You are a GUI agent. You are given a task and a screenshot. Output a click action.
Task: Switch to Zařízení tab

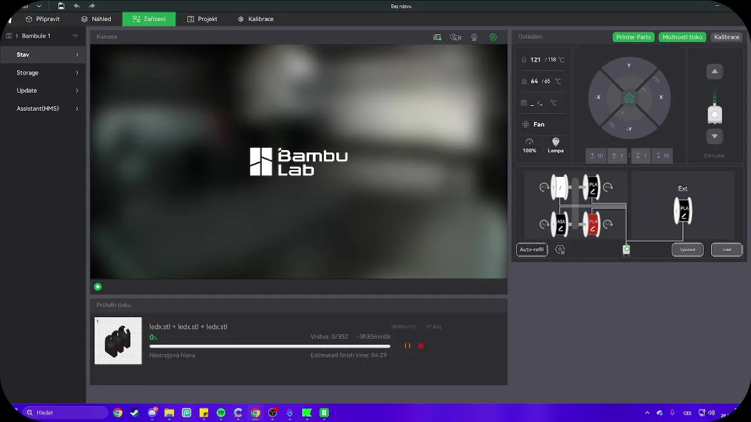pyautogui.click(x=149, y=19)
